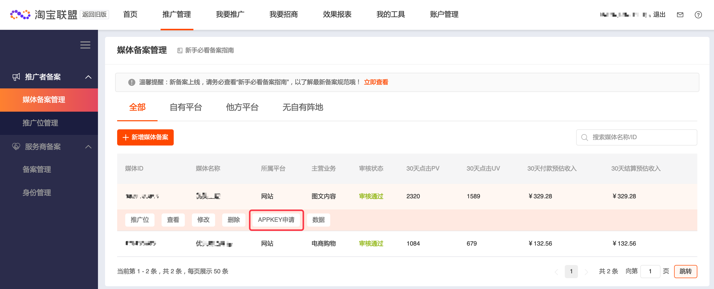Click 媒体ID column header

tap(134, 169)
